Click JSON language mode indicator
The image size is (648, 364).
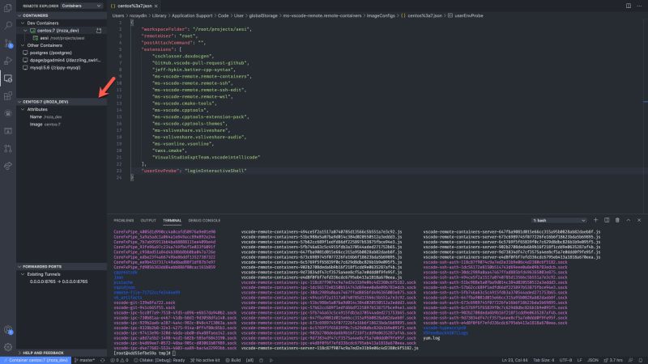click(x=593, y=360)
